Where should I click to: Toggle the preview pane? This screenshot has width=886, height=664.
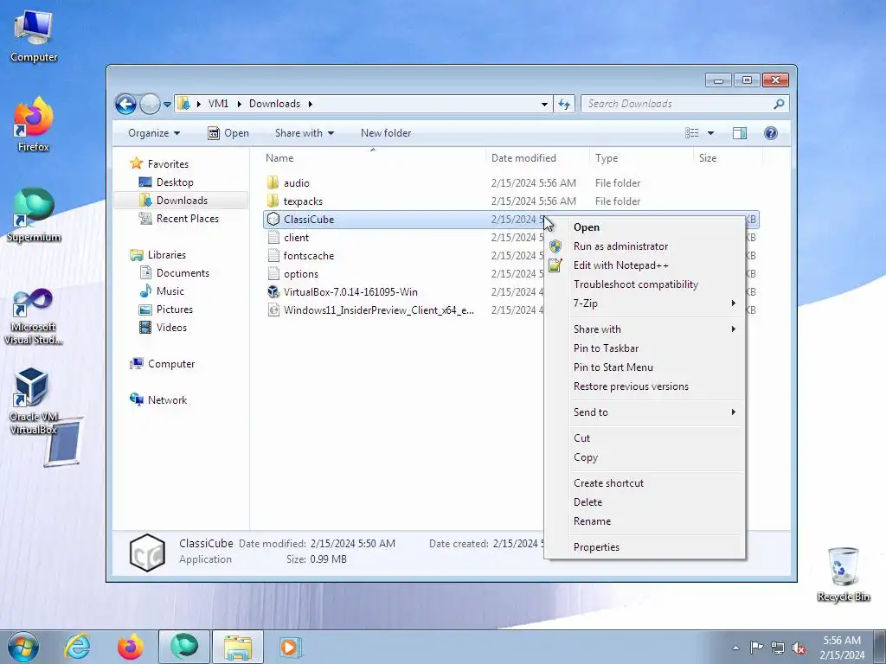(x=739, y=132)
